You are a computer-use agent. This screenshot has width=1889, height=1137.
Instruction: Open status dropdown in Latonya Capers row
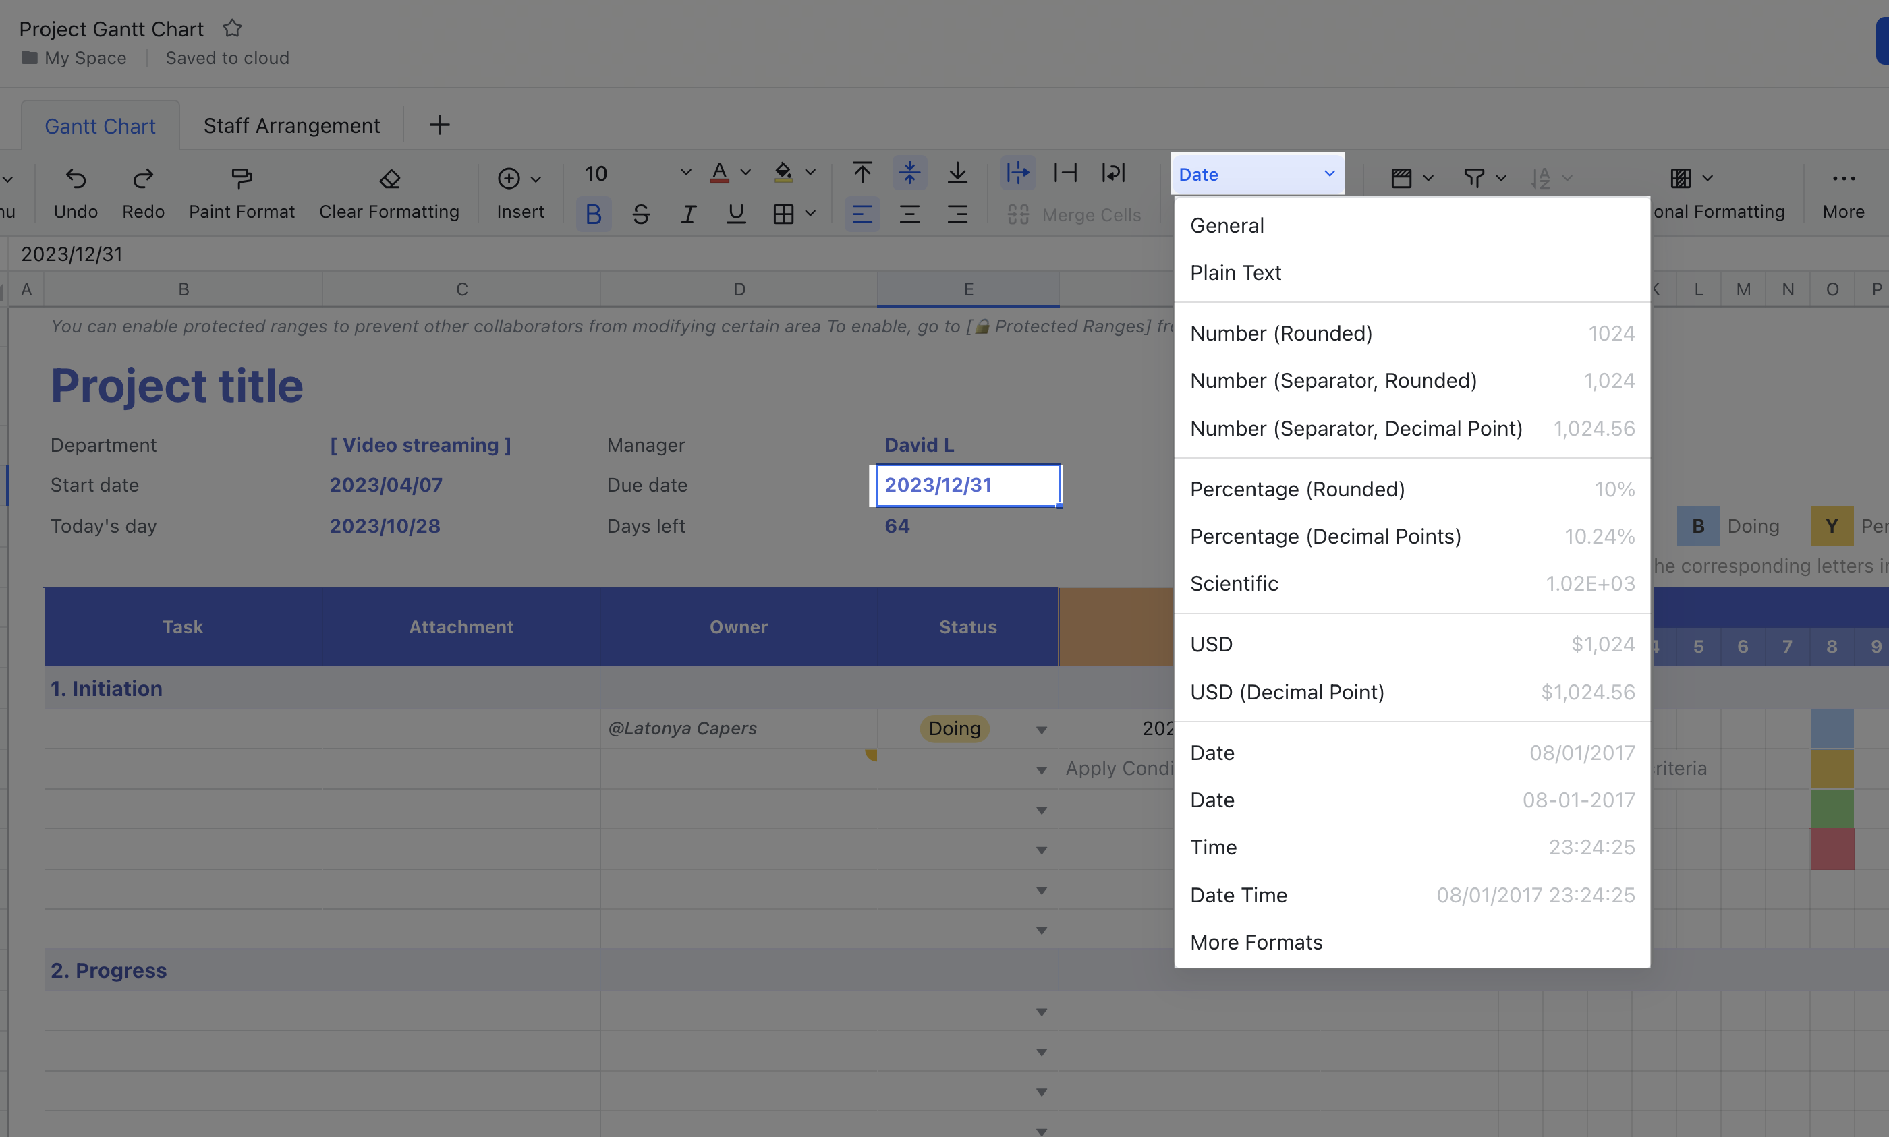pos(1041,730)
